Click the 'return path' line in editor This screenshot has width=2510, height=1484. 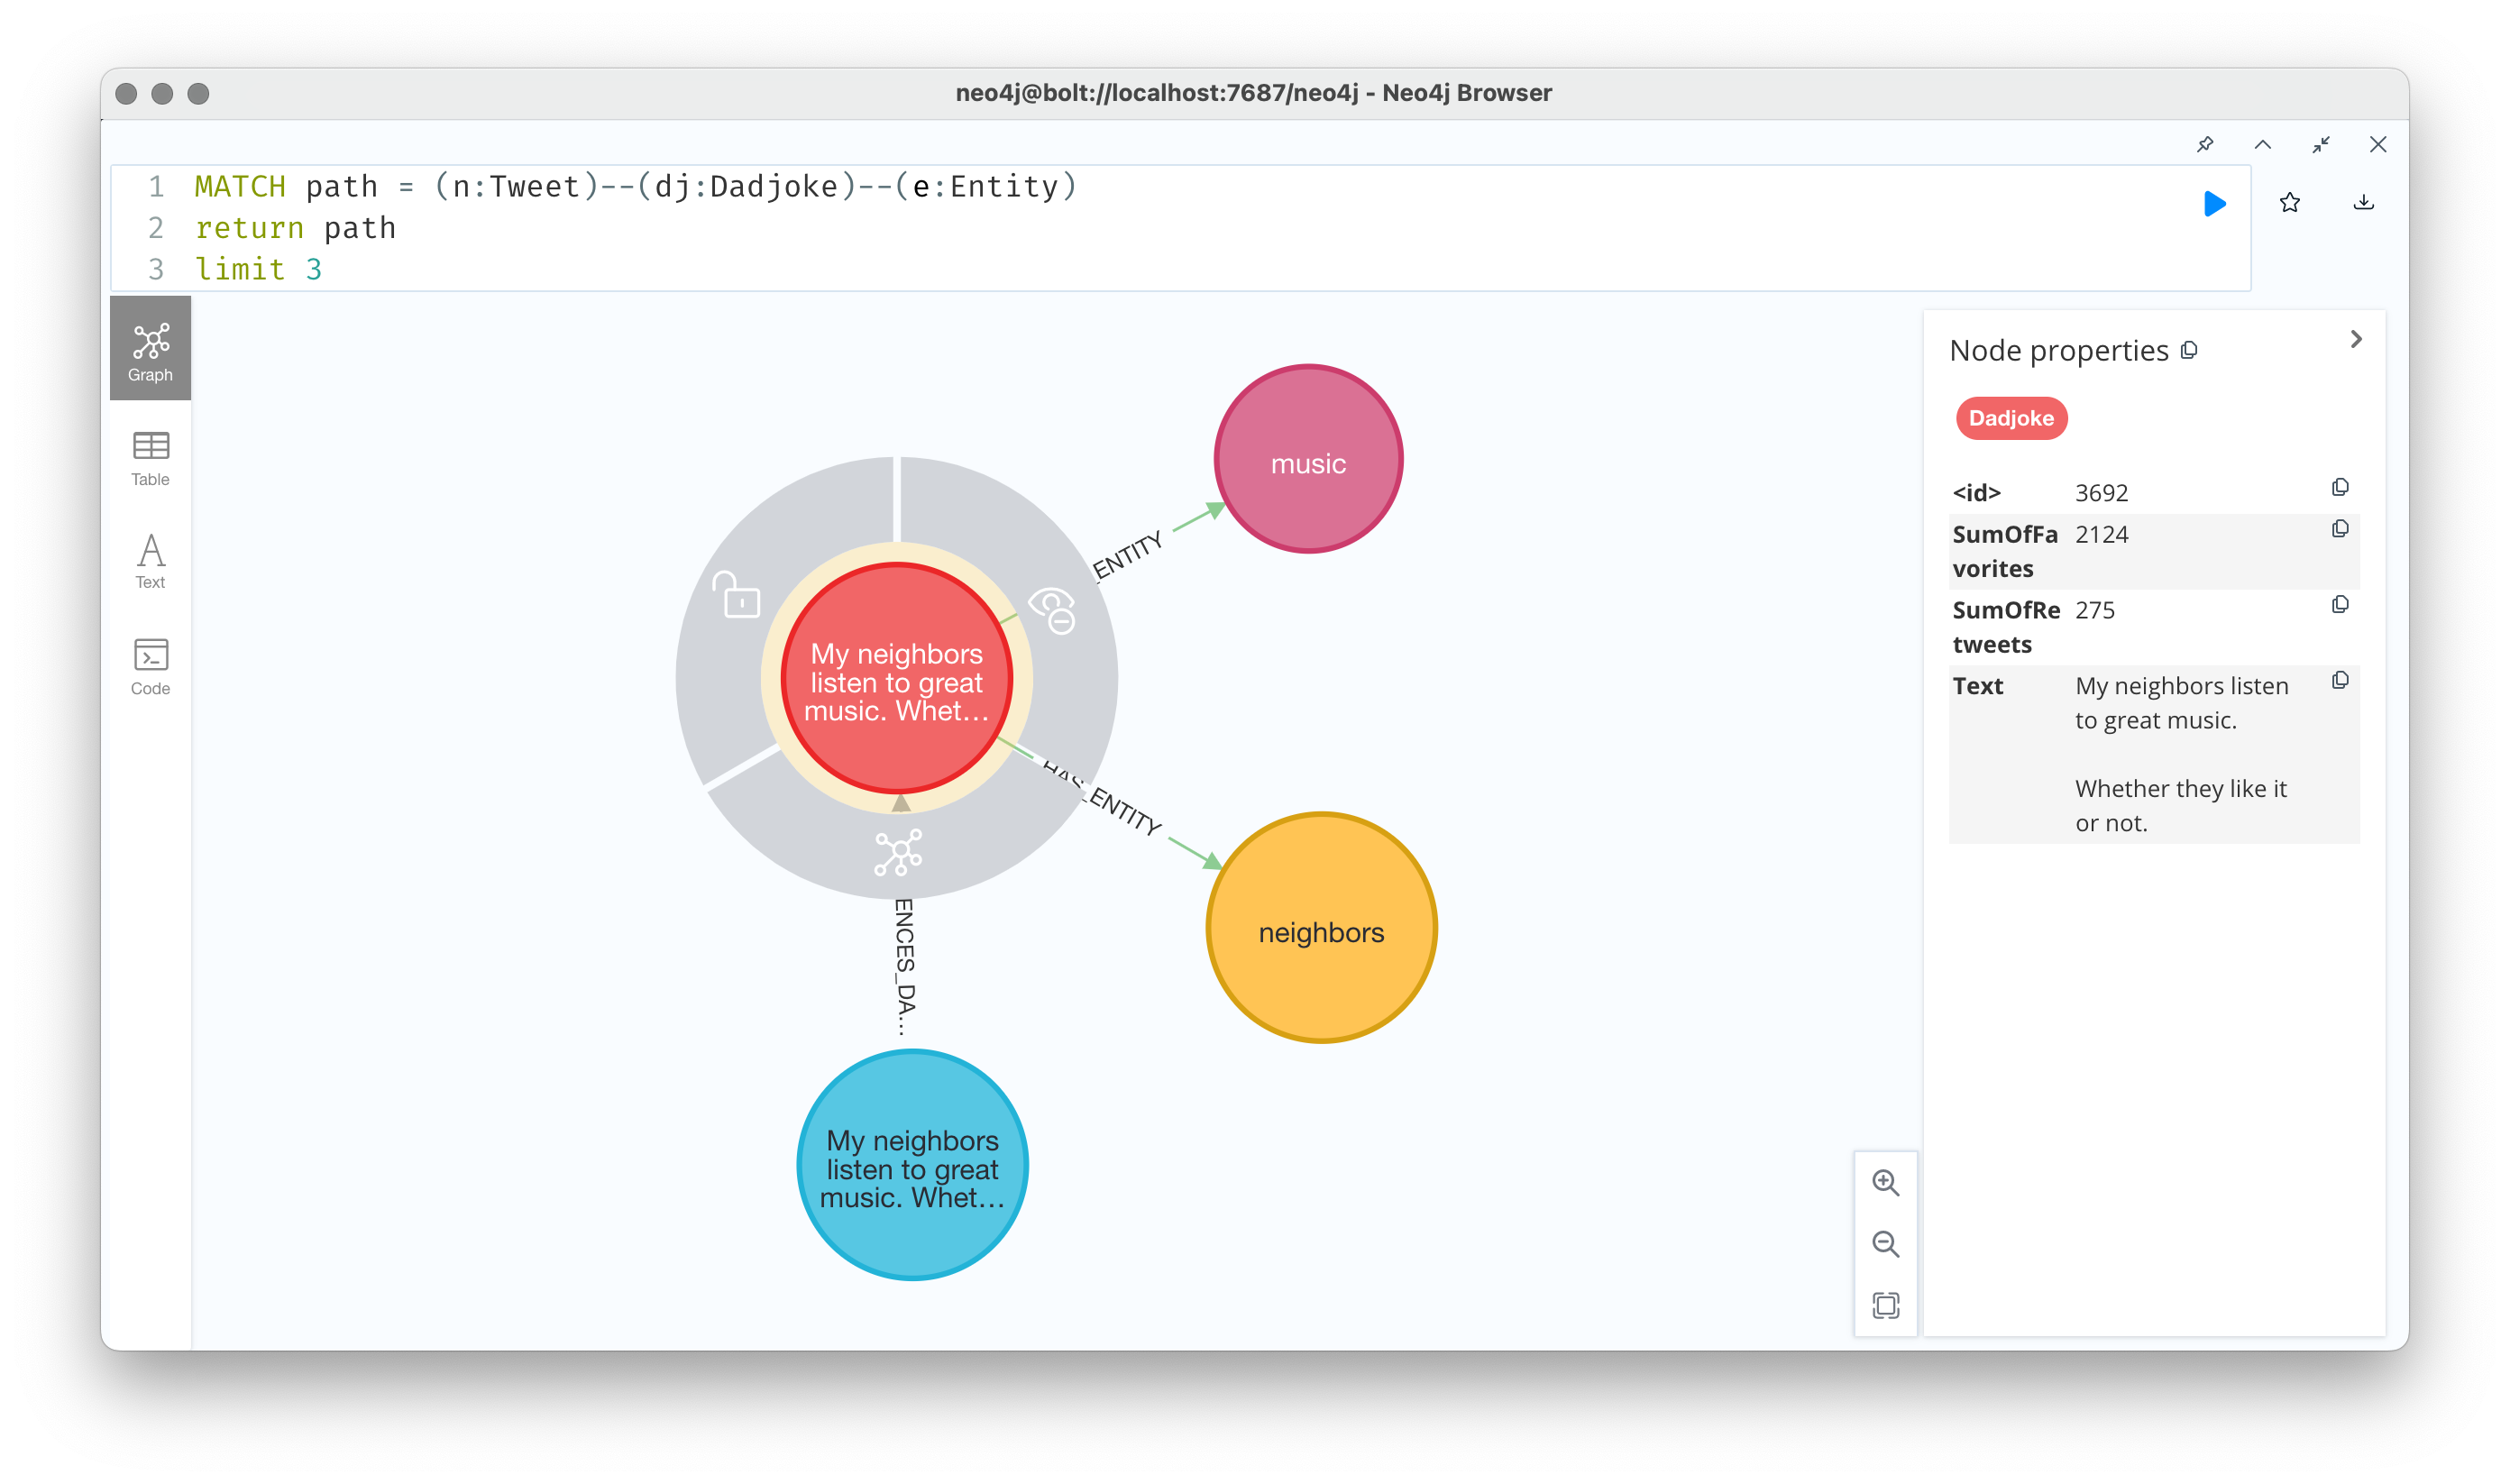point(295,228)
